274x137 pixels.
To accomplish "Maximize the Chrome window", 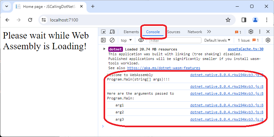I will 252,6.
